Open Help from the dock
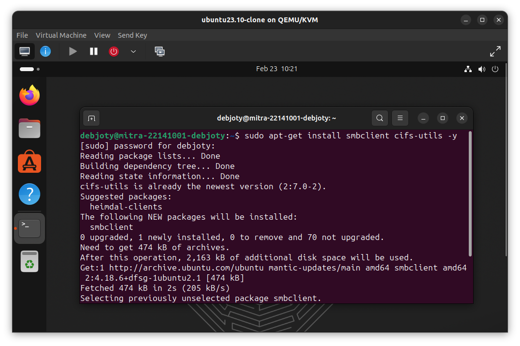The width and height of the screenshot is (520, 346). point(29,194)
